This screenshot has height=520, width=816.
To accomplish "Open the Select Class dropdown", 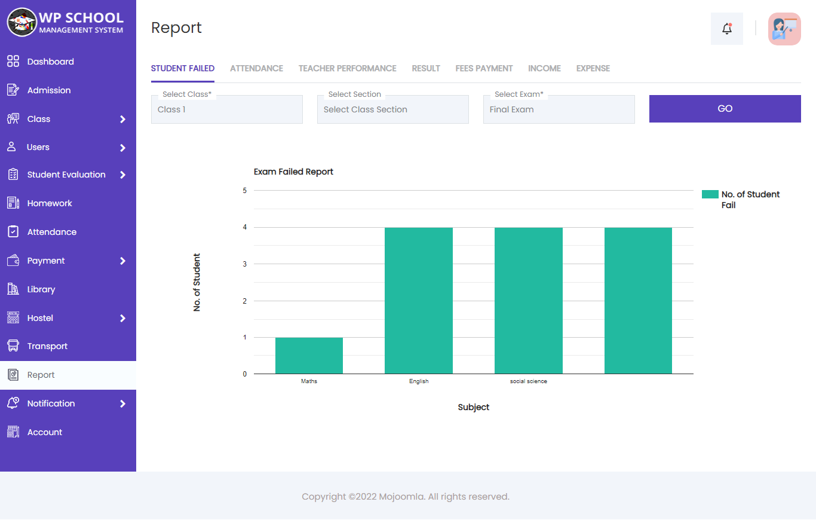I will (x=227, y=109).
